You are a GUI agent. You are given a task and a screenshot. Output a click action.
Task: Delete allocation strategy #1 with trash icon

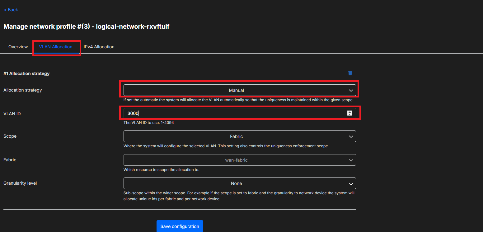[x=350, y=73]
